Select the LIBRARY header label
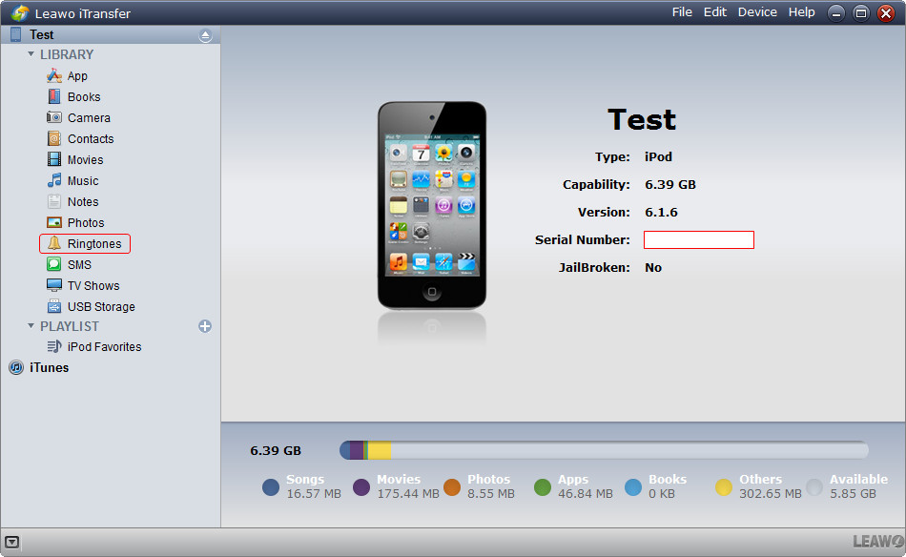 [67, 54]
